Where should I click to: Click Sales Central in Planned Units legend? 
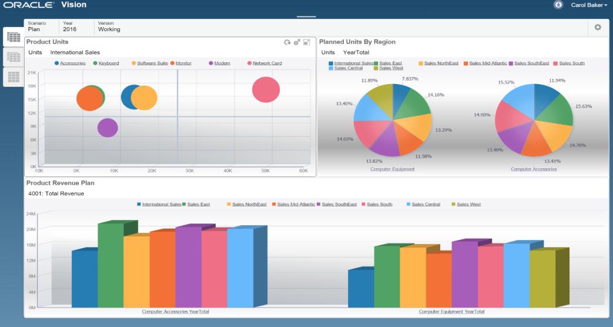pos(349,68)
